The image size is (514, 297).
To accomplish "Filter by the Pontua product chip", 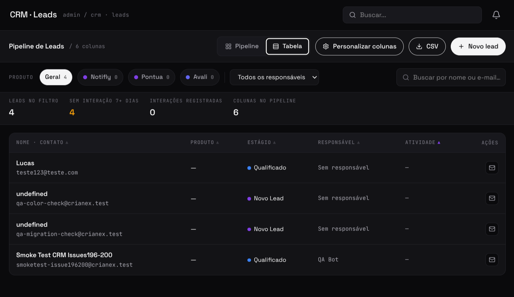I will (x=152, y=77).
